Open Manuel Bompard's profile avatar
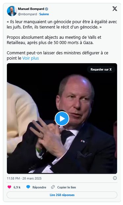 click(x=12, y=11)
